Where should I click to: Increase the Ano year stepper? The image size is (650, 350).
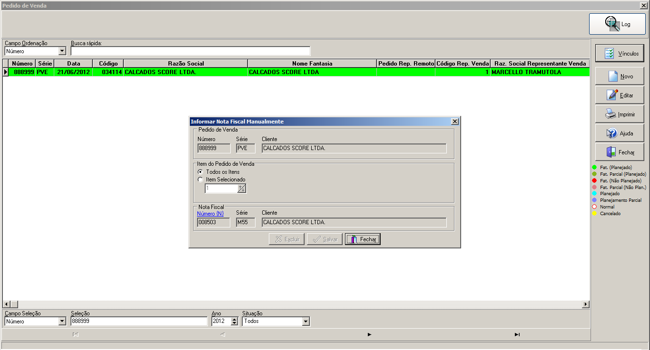click(x=234, y=319)
